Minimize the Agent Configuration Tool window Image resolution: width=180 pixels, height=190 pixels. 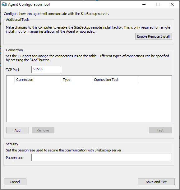click(144, 4)
